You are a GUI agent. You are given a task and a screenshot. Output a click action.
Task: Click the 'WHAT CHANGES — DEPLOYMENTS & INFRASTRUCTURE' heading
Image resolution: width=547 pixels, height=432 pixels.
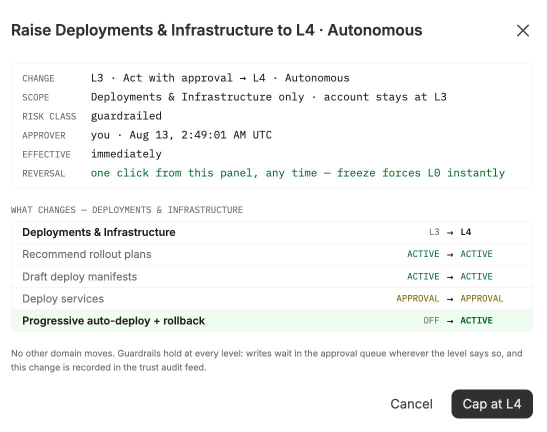click(x=127, y=209)
